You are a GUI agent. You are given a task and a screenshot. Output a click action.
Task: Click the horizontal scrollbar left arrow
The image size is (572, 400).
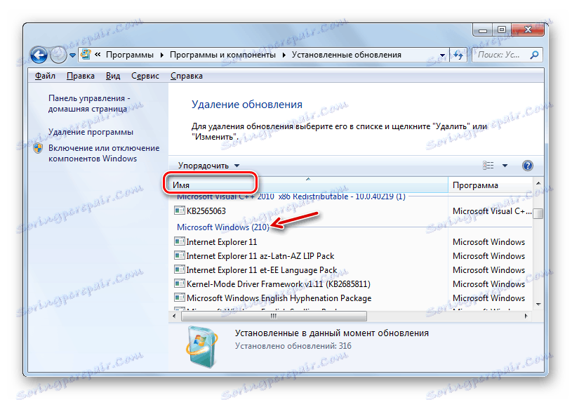pyautogui.click(x=174, y=316)
